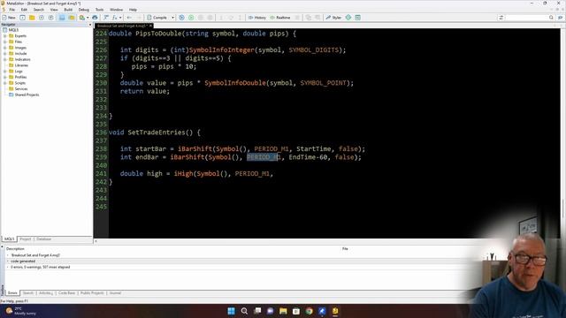566x318 pixels.
Task: Click the Realtime profiling button
Action: coord(280,18)
